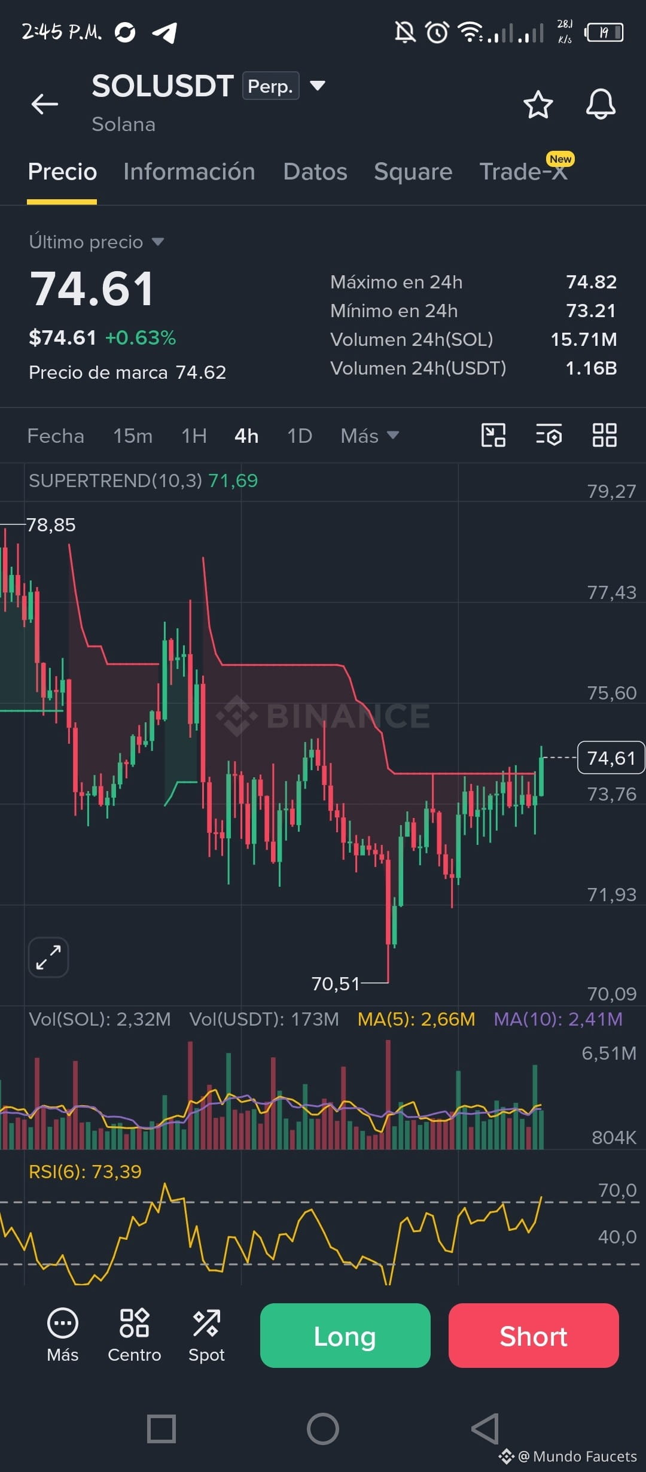
Task: Tap Android back triangle button
Action: pyautogui.click(x=485, y=1429)
